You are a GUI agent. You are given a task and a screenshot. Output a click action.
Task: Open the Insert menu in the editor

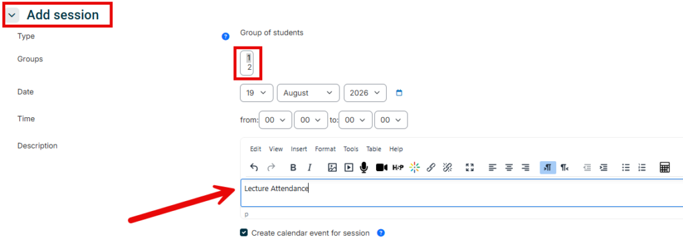(299, 149)
